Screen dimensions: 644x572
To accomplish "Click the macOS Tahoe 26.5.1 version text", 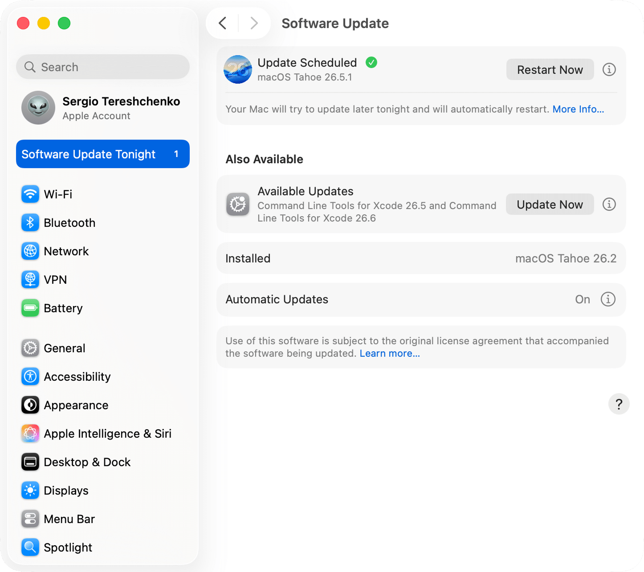I will 305,77.
